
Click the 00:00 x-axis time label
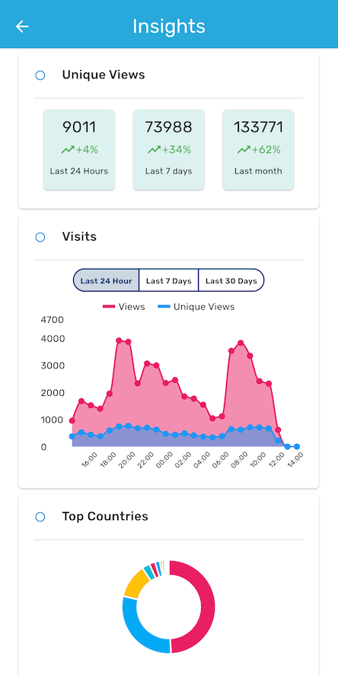point(164,460)
